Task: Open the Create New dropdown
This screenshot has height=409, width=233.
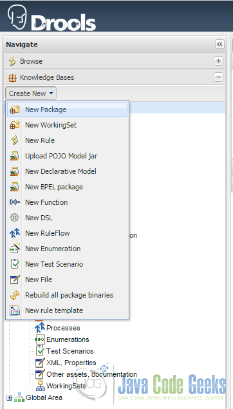Action: pyautogui.click(x=31, y=93)
